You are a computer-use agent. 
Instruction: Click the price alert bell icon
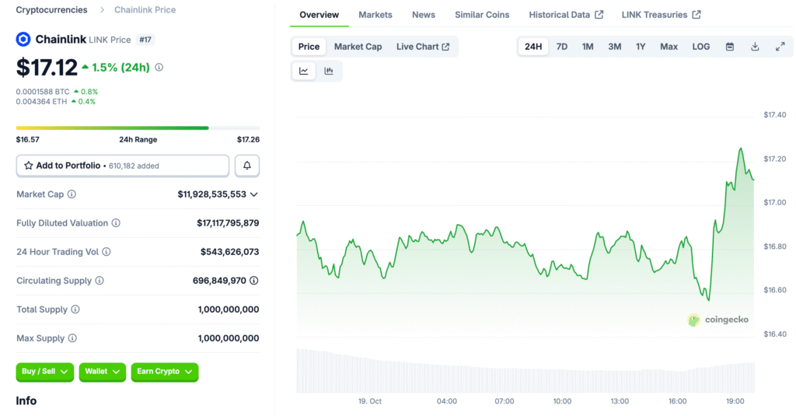coord(247,166)
